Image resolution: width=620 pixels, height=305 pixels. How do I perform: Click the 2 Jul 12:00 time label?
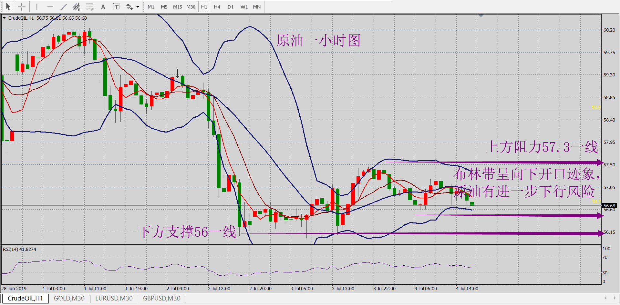219,289
